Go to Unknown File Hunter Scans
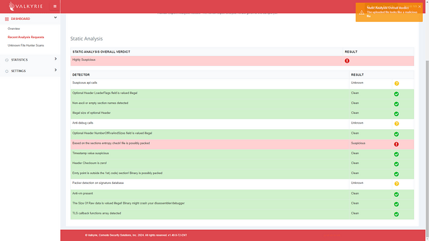The width and height of the screenshot is (429, 241). pyautogui.click(x=25, y=45)
